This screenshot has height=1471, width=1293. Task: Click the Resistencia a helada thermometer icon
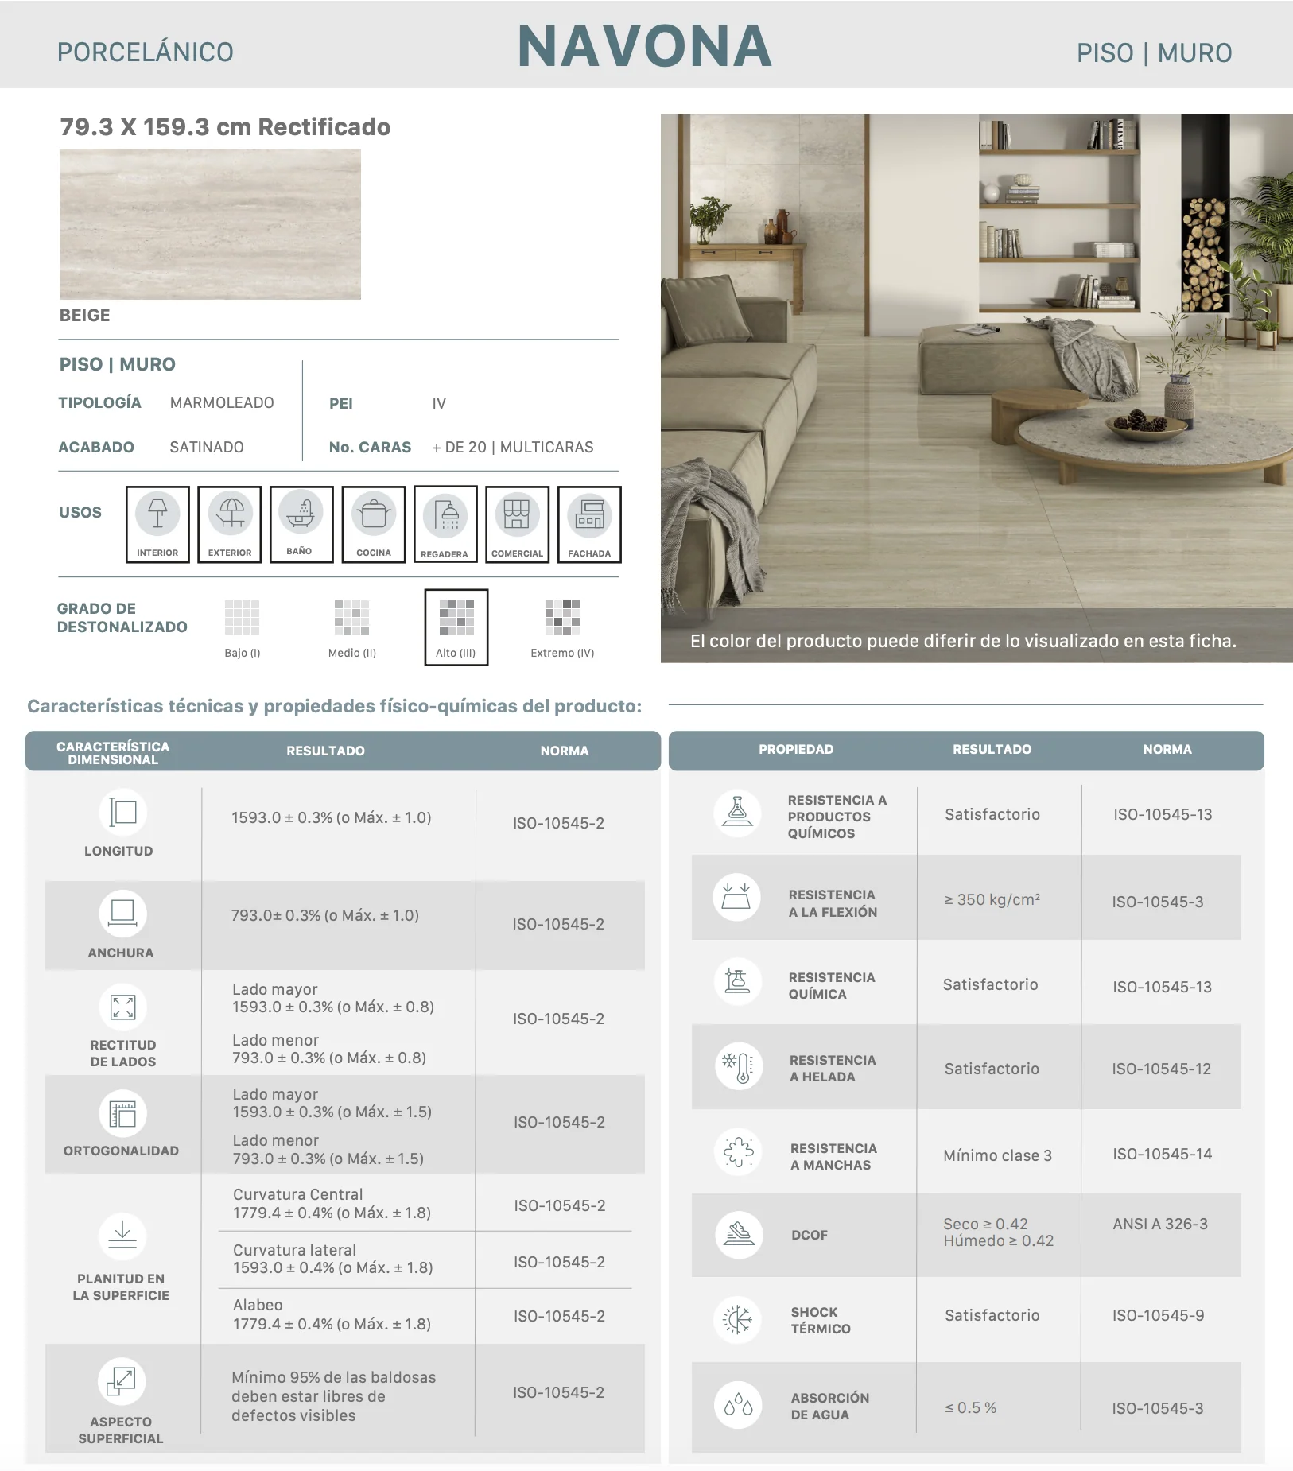[739, 1066]
